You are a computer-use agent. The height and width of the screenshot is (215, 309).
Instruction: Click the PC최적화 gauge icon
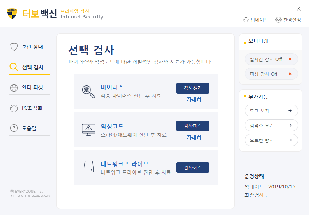click(x=14, y=108)
